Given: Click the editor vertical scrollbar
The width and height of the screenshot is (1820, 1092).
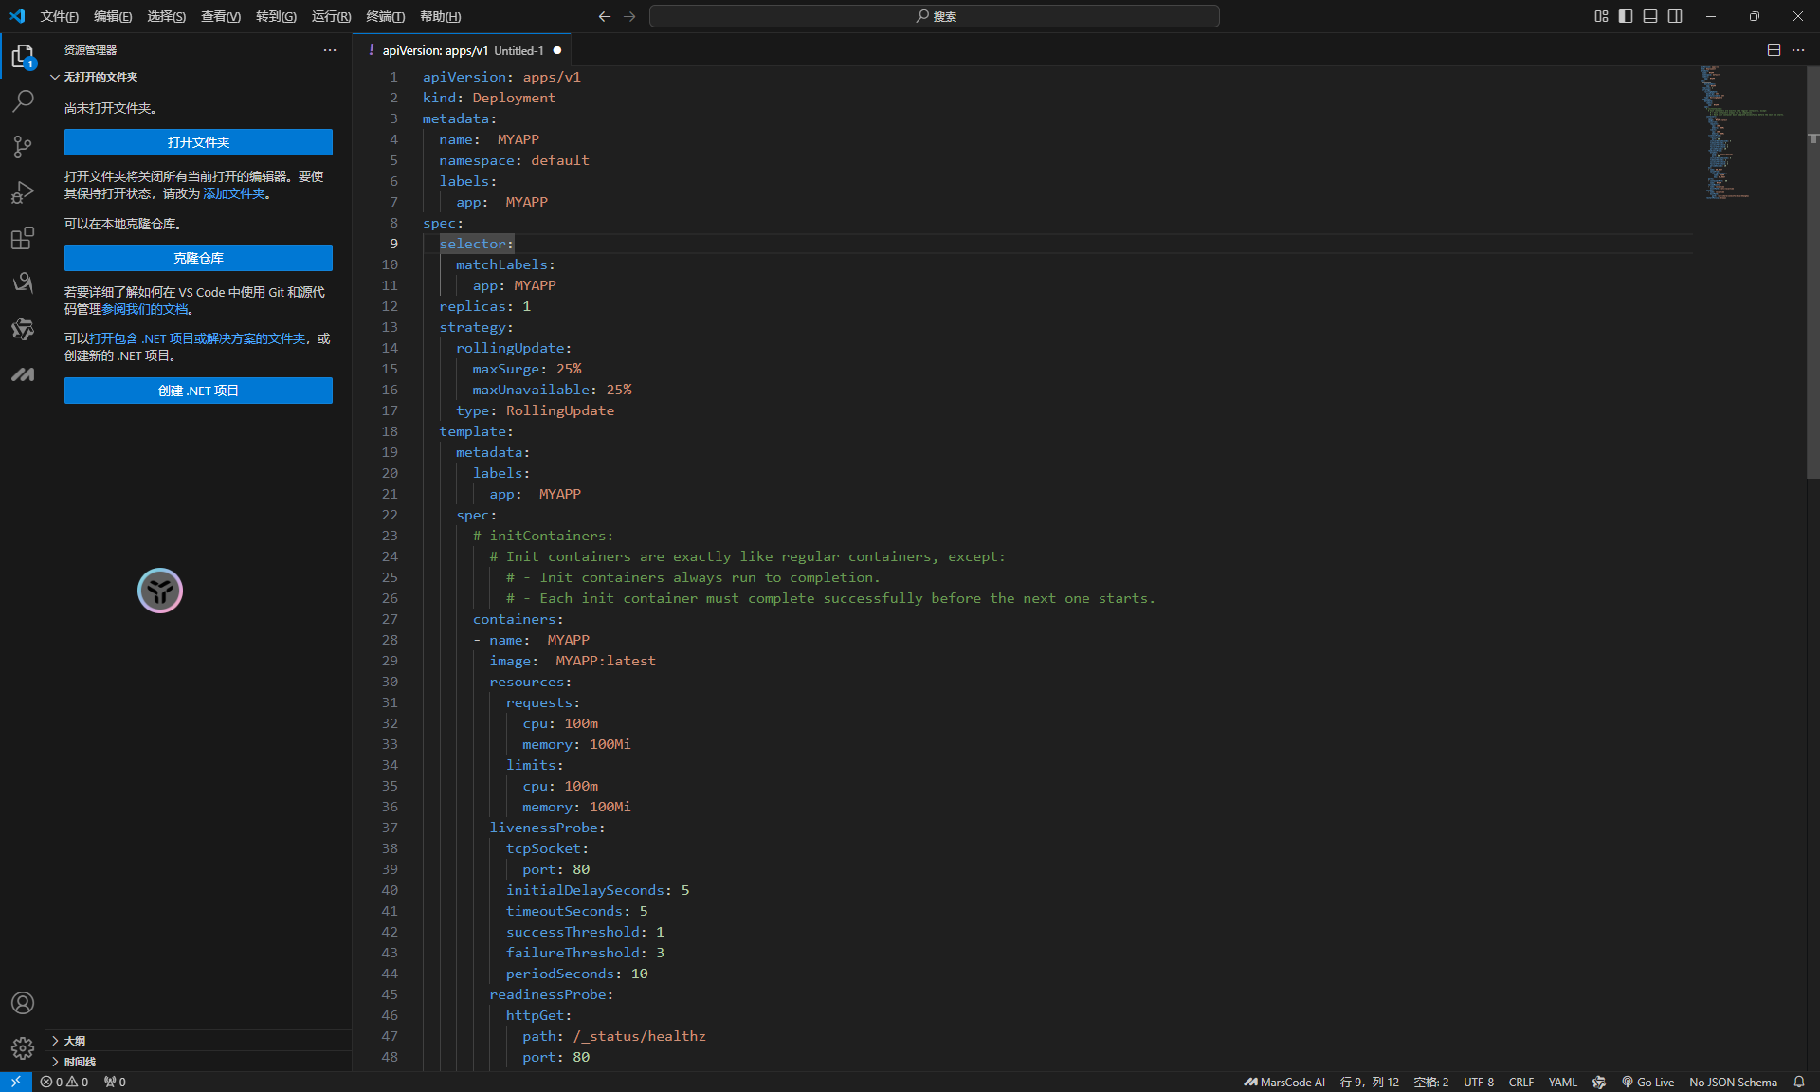Looking at the screenshot, I should tap(1812, 284).
